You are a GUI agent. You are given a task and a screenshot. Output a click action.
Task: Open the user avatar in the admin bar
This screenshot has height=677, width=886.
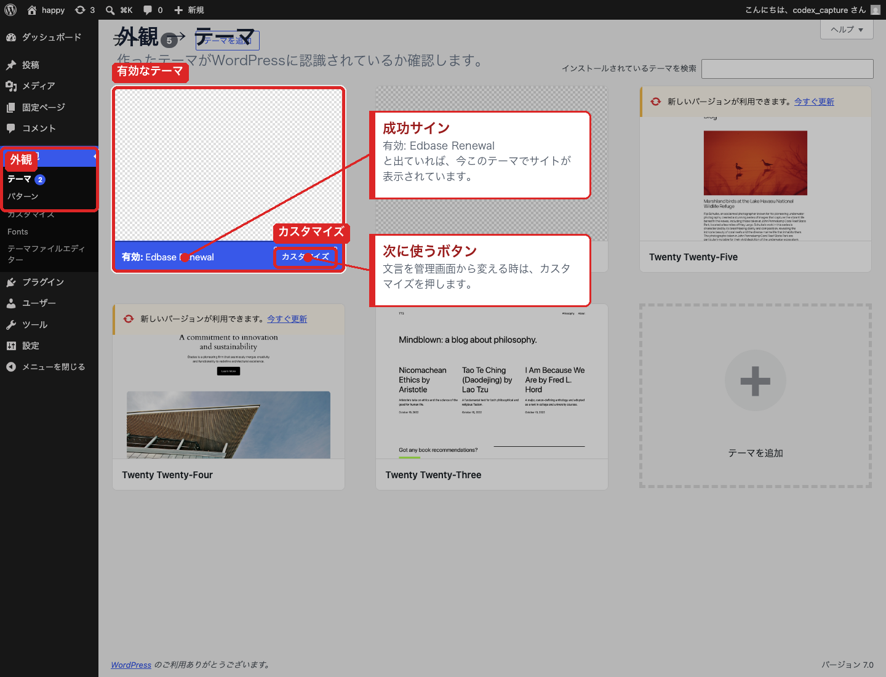(876, 10)
